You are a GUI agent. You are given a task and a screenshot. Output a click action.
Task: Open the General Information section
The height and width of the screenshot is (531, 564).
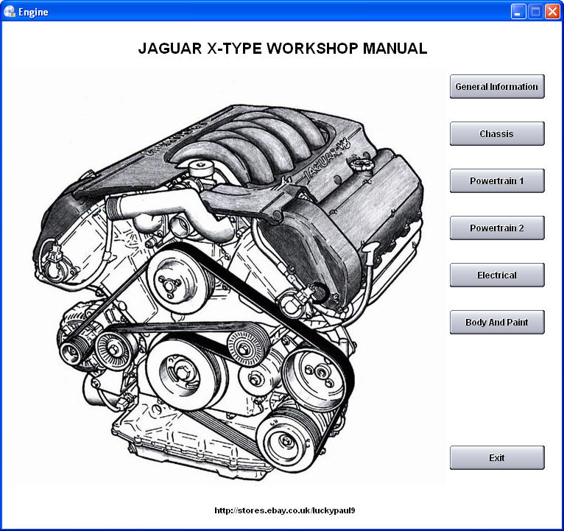click(x=497, y=86)
